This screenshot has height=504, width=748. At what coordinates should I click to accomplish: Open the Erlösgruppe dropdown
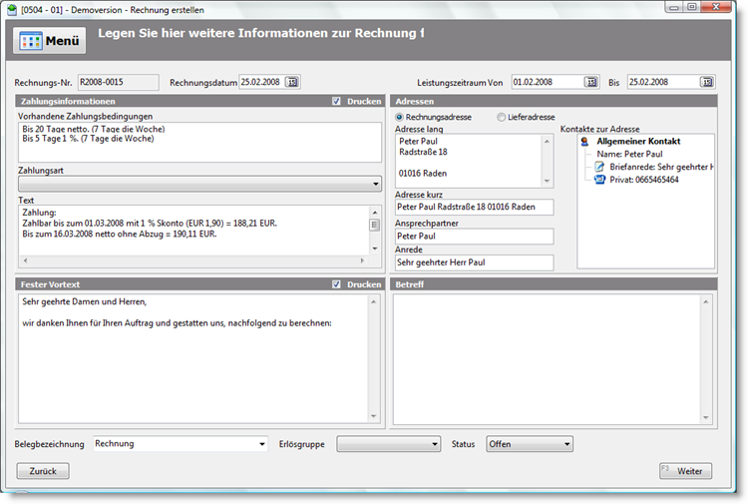click(433, 443)
